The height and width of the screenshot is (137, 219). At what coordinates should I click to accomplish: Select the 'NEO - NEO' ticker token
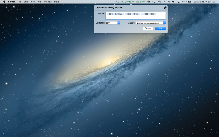point(149,14)
